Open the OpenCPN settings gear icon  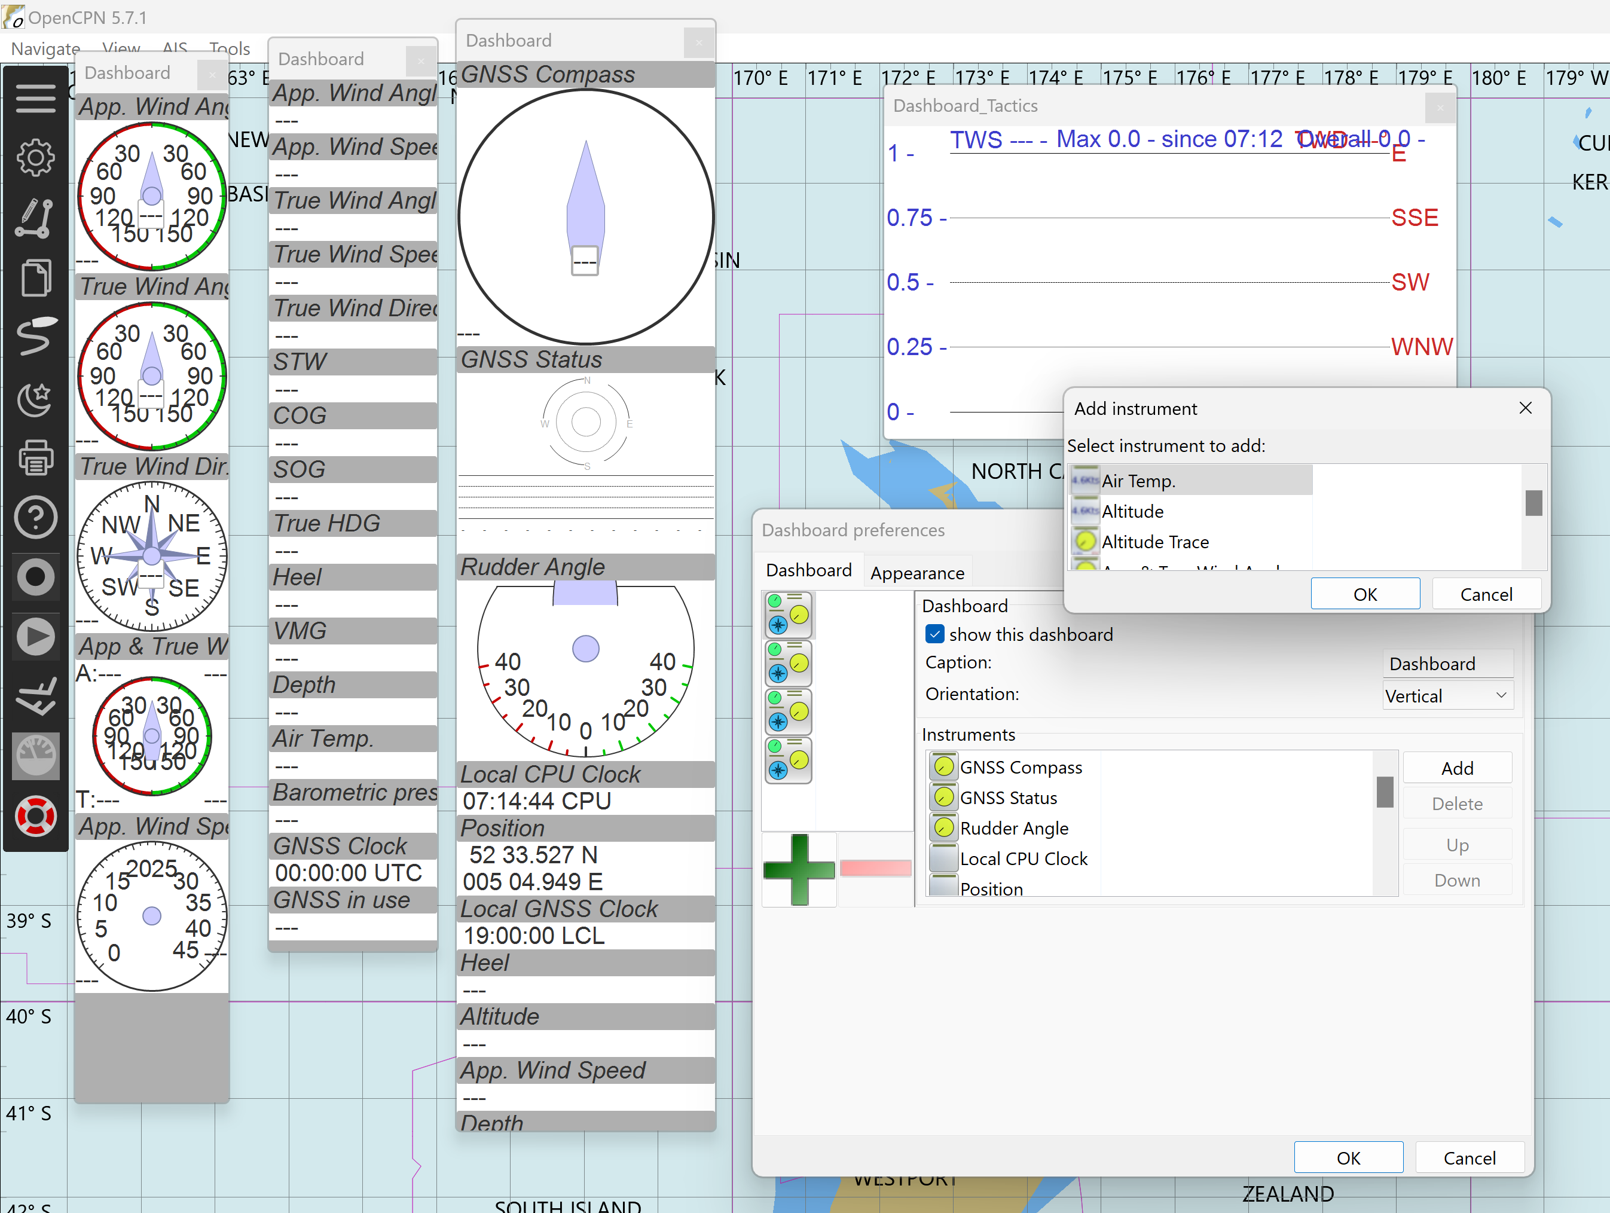click(x=35, y=157)
